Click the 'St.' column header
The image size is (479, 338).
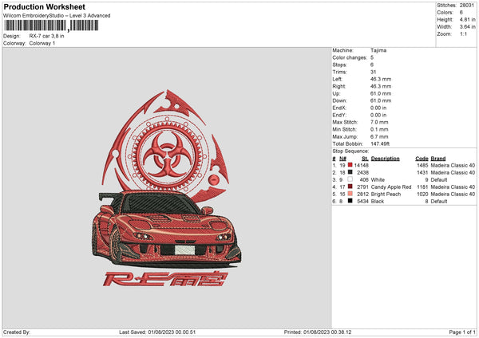[365, 159]
